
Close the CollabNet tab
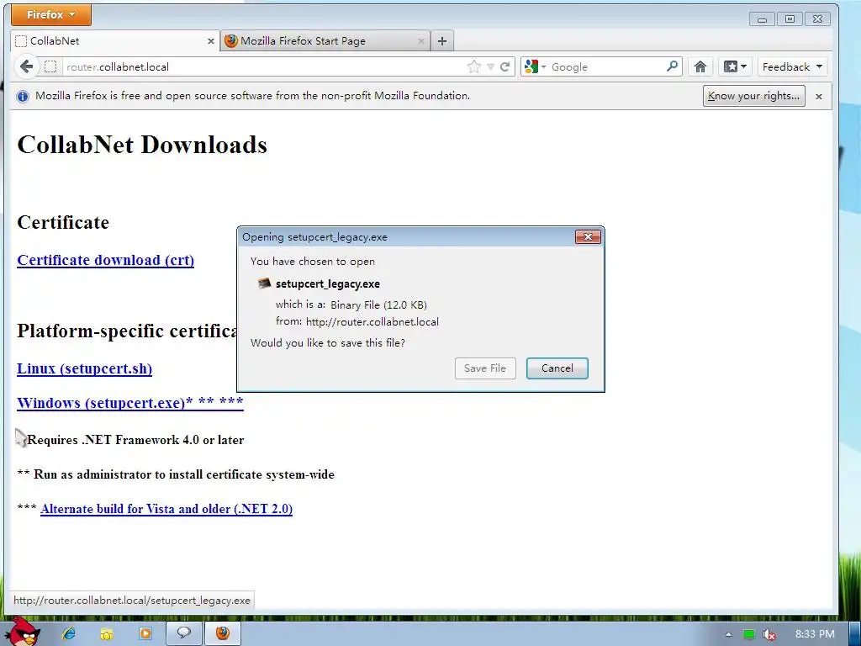coord(210,41)
